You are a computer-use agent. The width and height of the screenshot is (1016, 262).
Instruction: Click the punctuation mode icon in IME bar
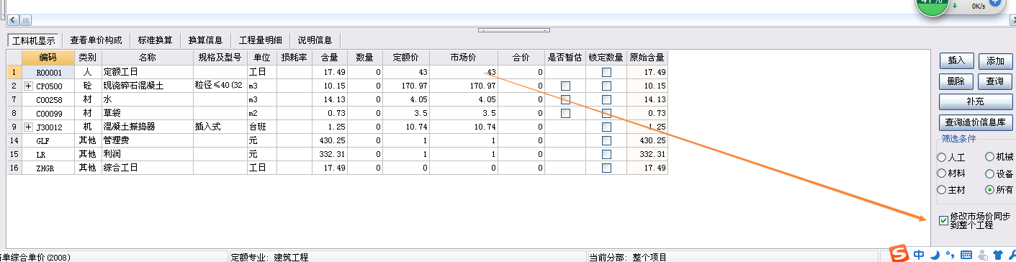(x=950, y=256)
